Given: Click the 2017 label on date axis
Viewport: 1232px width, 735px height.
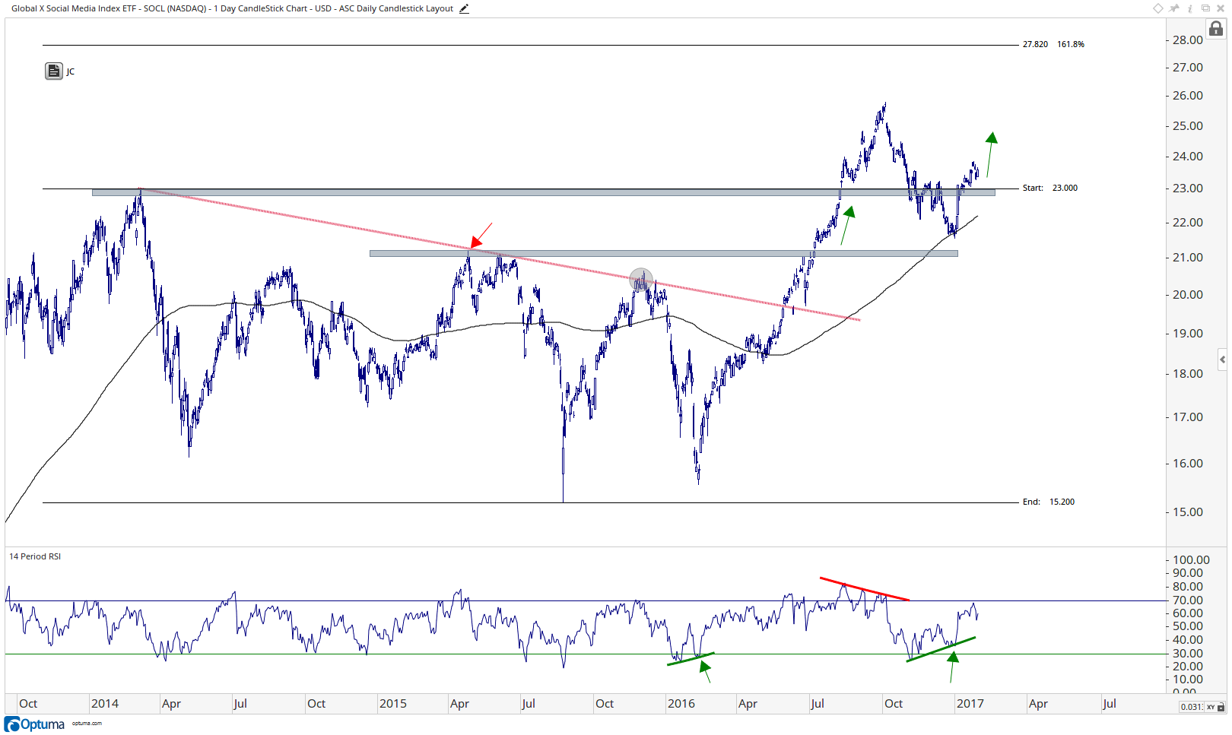Looking at the screenshot, I should 970,704.
